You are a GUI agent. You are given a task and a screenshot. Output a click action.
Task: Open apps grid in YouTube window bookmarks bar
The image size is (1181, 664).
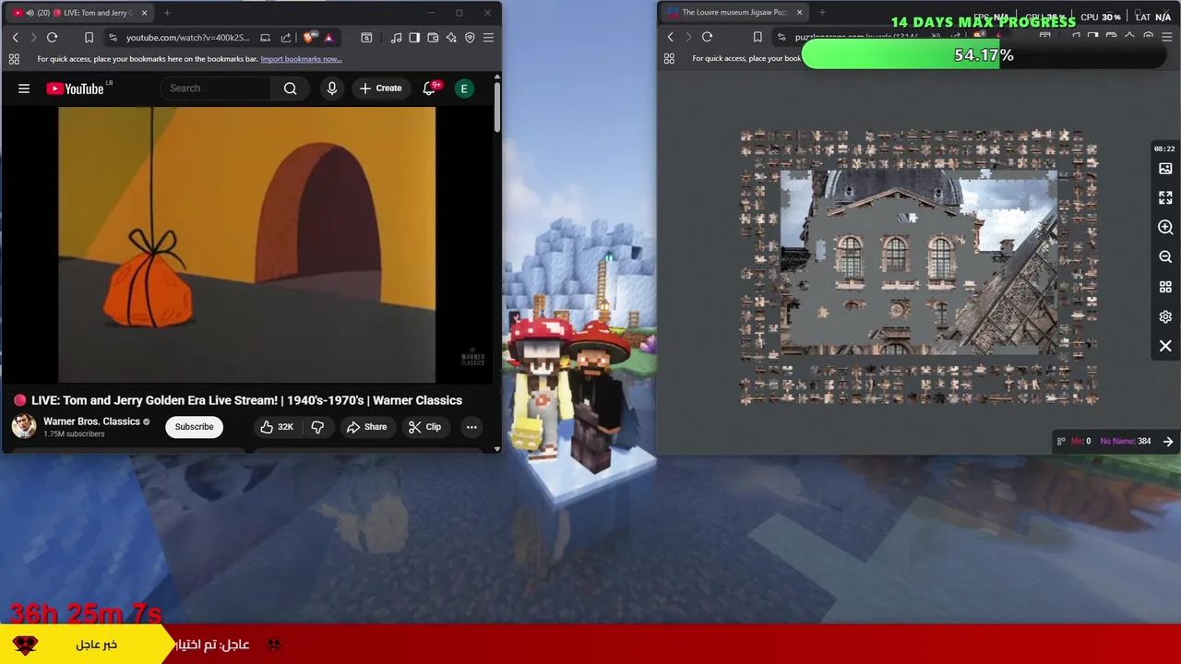coord(14,59)
